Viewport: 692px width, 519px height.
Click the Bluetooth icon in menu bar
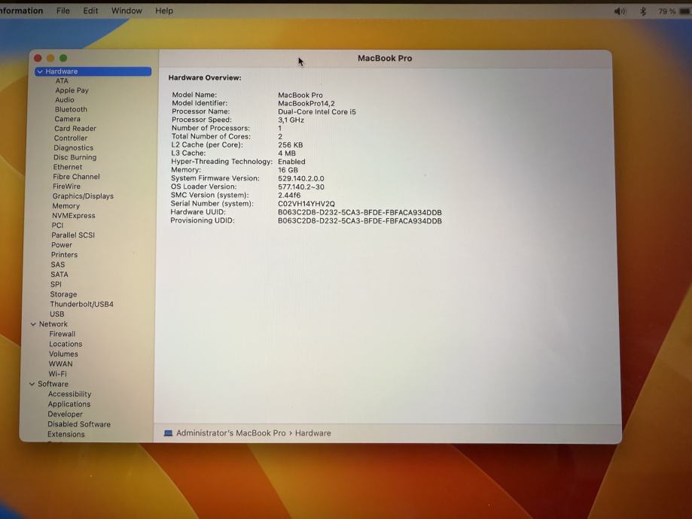(x=643, y=11)
